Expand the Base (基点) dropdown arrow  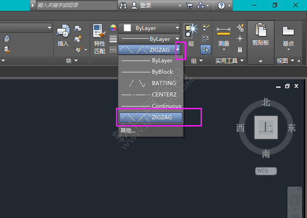point(288,50)
